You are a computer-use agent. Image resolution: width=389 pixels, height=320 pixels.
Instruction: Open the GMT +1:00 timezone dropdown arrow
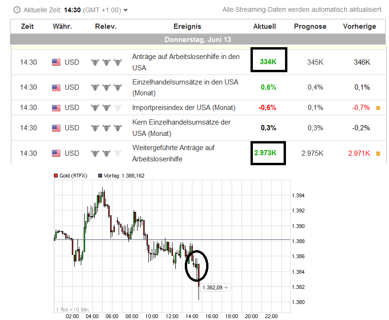point(125,10)
